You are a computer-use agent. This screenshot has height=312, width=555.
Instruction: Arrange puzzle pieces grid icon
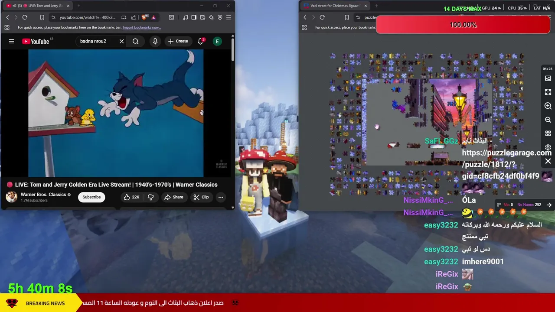548,133
